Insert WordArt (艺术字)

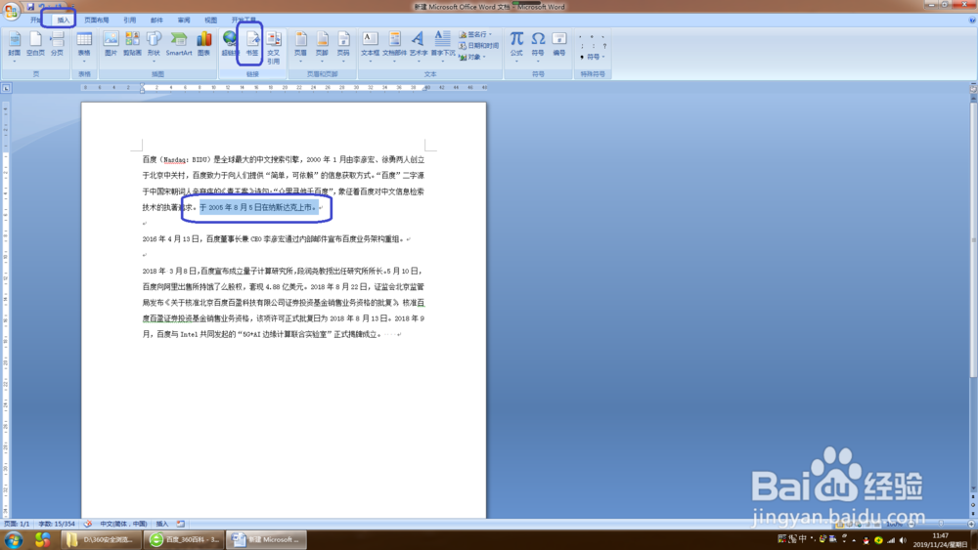tap(419, 45)
